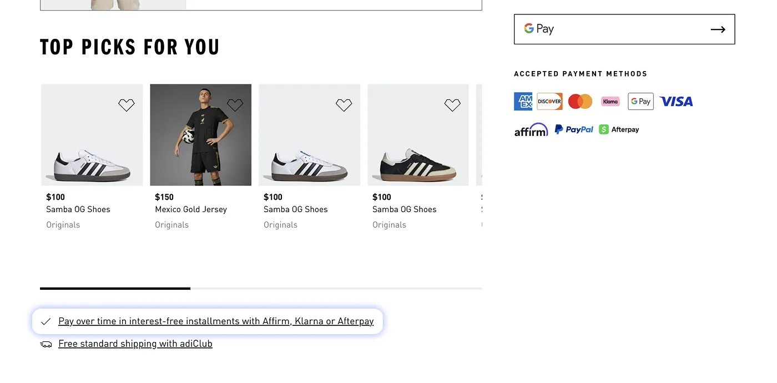Click the checkmark beside the installments offer

click(46, 321)
